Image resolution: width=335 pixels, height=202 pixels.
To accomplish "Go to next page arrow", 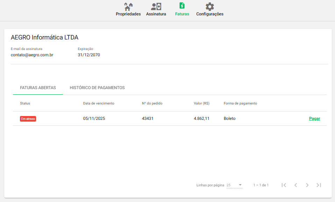I will [x=307, y=185].
